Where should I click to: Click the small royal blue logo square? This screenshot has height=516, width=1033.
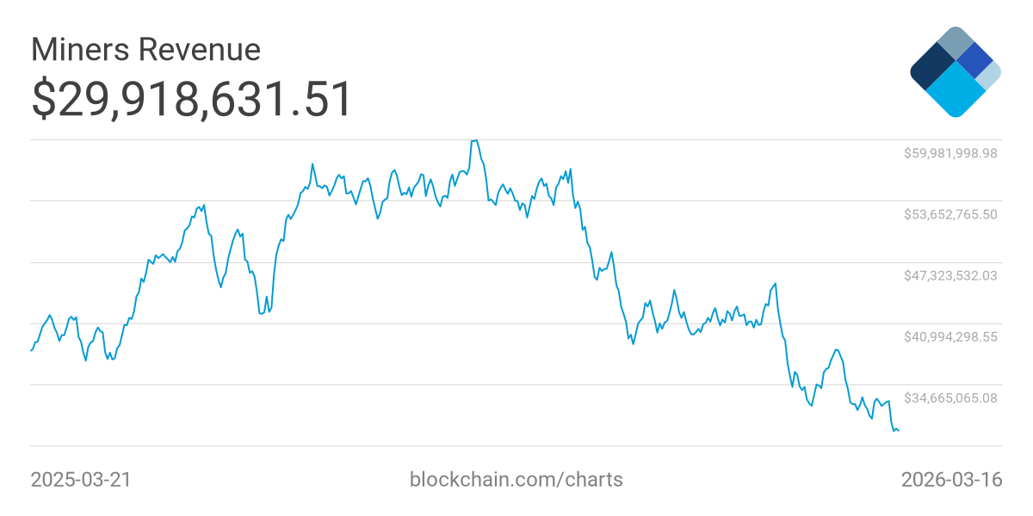975,59
